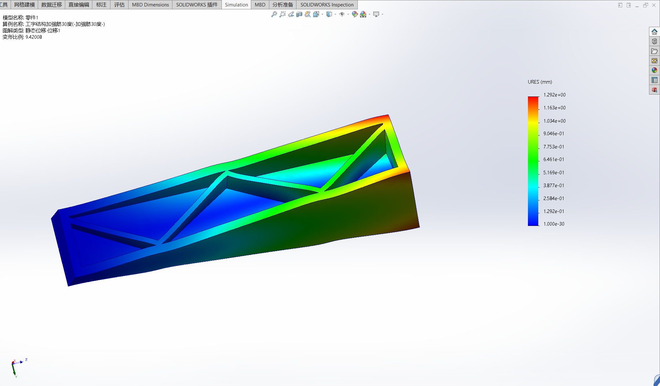Open the Appearances task pane tab

click(x=655, y=70)
